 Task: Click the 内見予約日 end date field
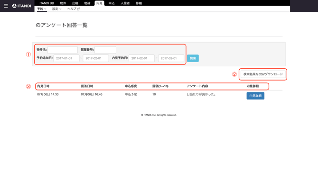pos(171,58)
